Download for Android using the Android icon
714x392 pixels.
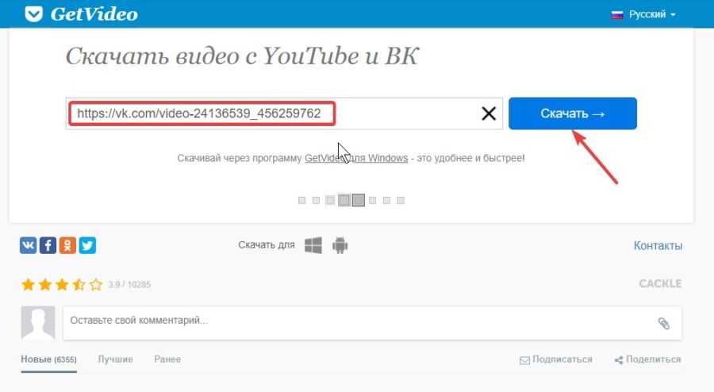coord(340,245)
